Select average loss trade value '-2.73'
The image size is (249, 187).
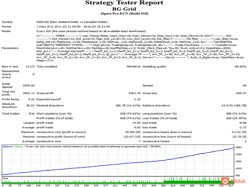click(242, 127)
